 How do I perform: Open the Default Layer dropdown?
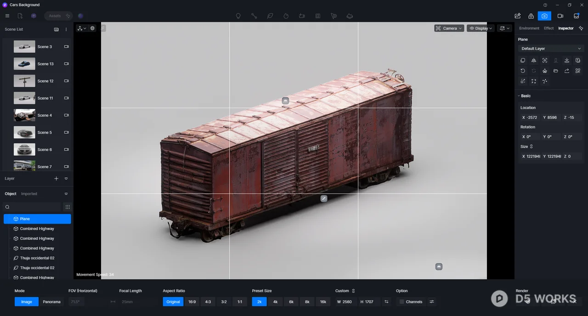[x=551, y=48]
